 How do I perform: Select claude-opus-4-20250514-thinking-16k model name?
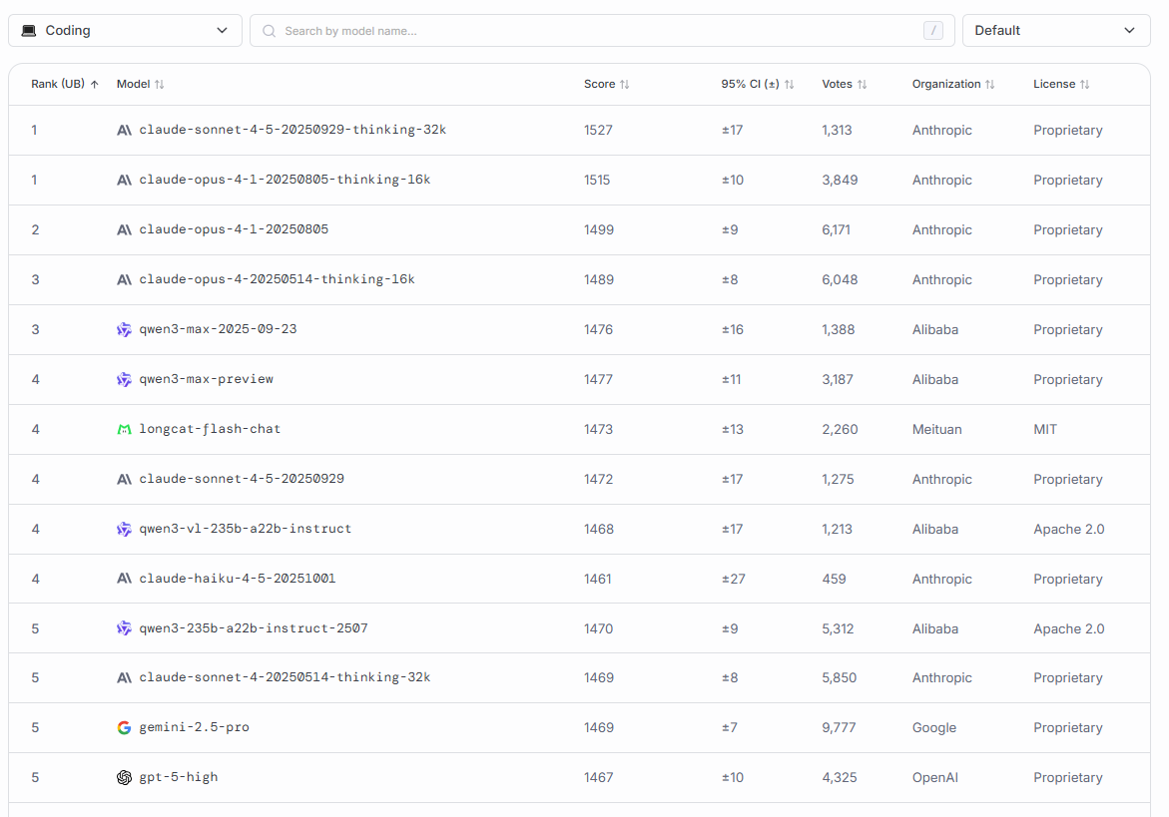pyautogui.click(x=278, y=279)
